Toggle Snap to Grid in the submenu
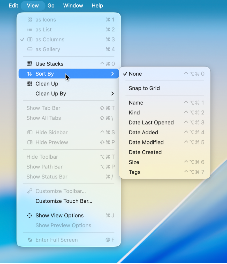Screen dimensions: 227x264 click(x=165, y=88)
